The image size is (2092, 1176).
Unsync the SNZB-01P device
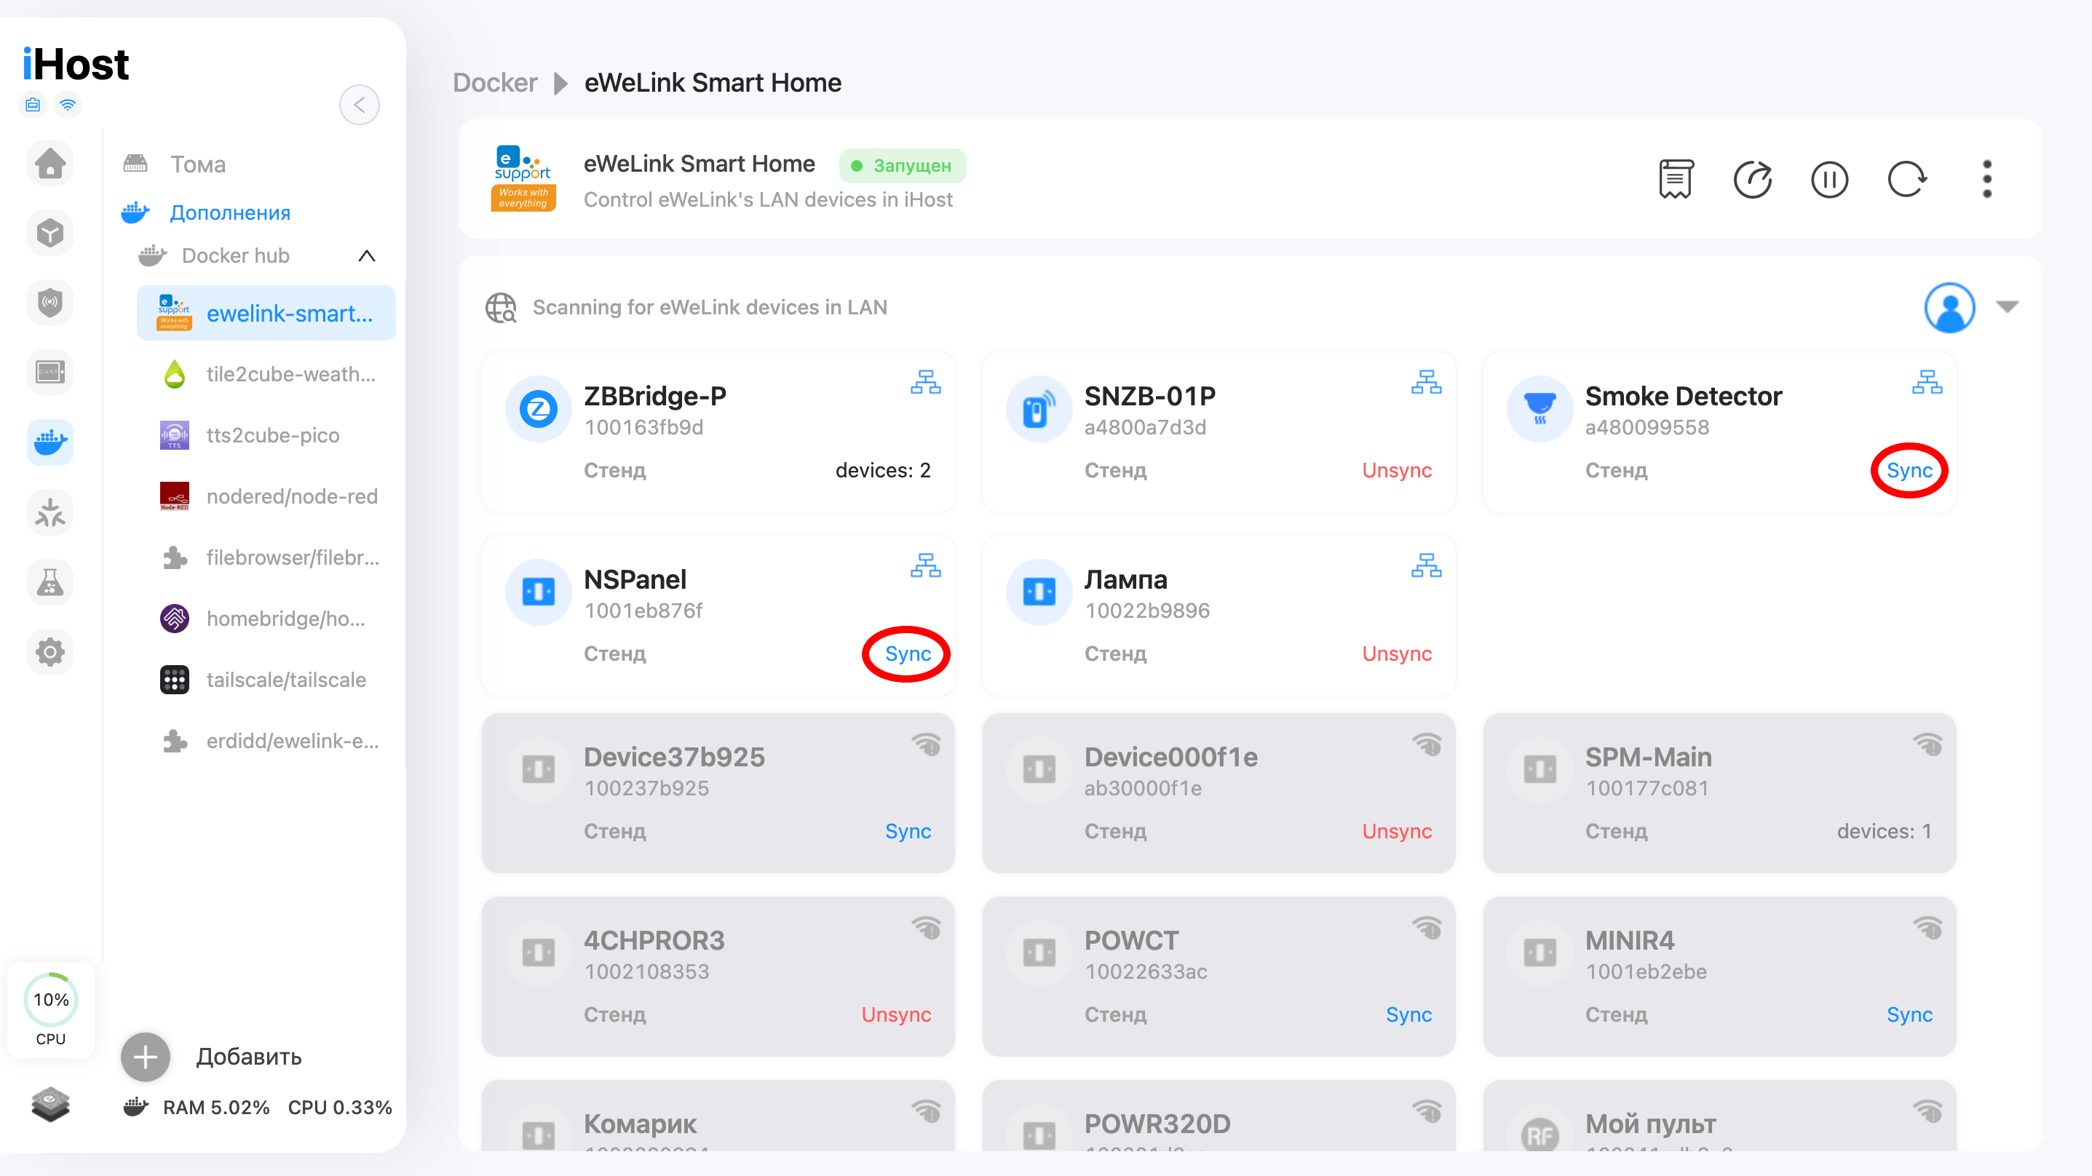pyautogui.click(x=1397, y=470)
